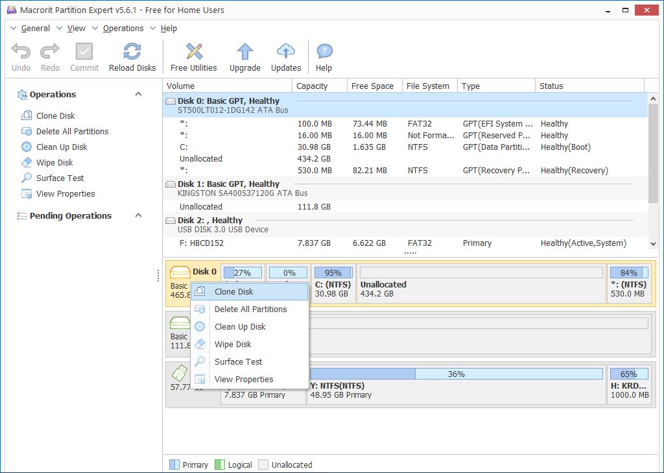Collapse the Pending Operations section
664x473 pixels.
click(x=138, y=215)
